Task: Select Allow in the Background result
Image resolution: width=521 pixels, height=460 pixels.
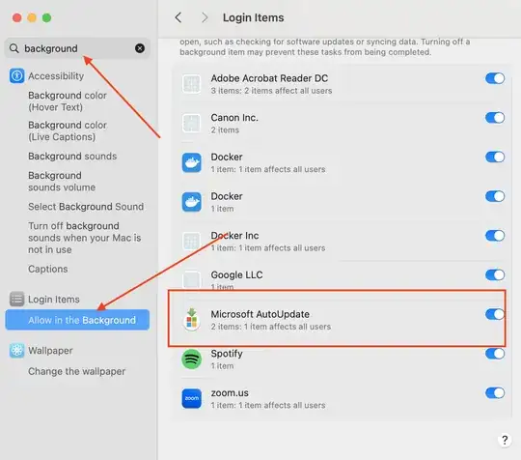Action: click(77, 320)
